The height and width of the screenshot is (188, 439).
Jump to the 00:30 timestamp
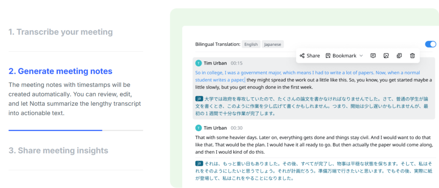(237, 128)
